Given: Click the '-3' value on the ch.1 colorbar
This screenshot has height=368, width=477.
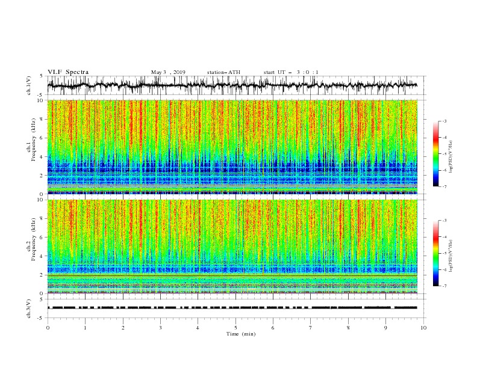Looking at the screenshot, I should 444,121.
